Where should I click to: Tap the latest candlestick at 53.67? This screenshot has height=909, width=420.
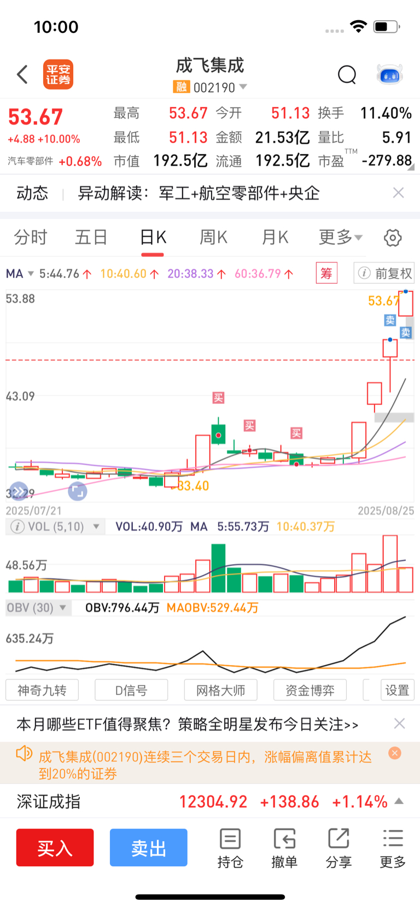405,303
